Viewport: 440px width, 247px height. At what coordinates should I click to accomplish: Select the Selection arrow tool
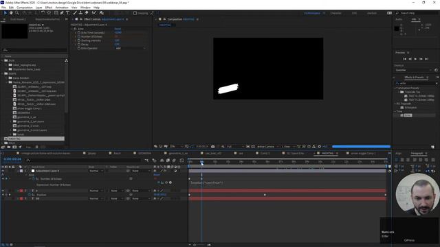(5, 13)
